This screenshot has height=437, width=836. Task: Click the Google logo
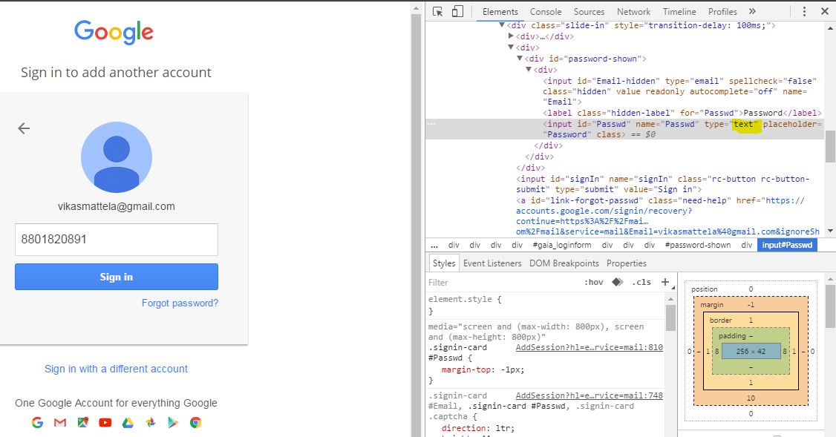click(114, 32)
